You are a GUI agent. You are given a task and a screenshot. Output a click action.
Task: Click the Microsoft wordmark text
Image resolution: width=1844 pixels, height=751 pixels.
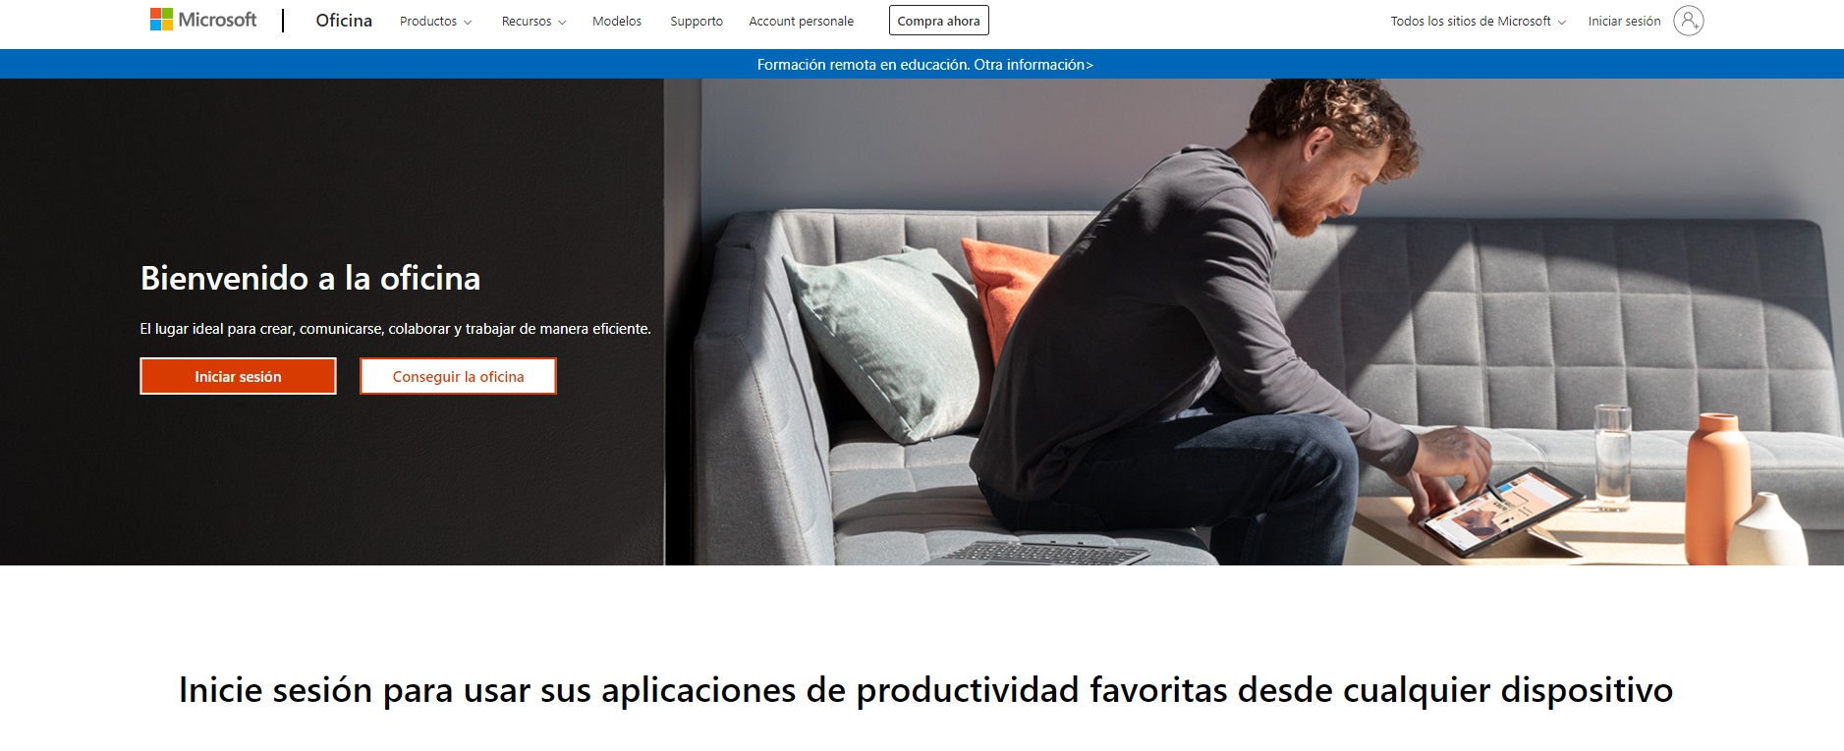coord(217,20)
